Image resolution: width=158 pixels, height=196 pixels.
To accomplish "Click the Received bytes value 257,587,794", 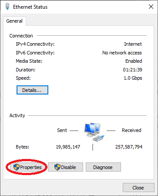I will (x=129, y=147).
